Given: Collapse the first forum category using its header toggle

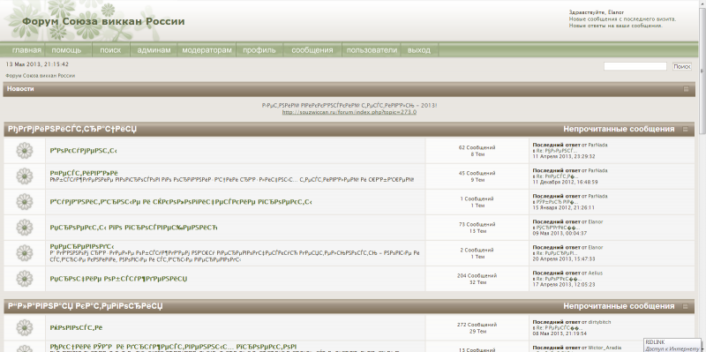Looking at the screenshot, I should click(x=686, y=130).
